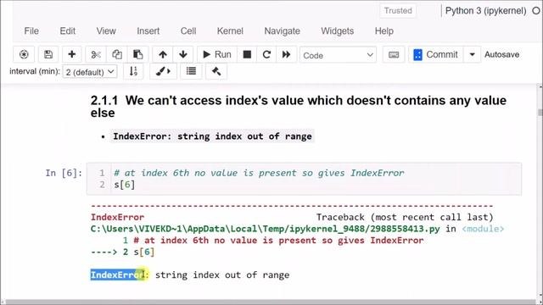Copy selected cells icon
This screenshot has height=305, width=543.
117,54
